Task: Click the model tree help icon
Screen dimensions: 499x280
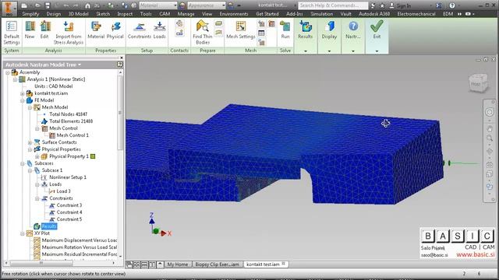Action: coord(119,65)
